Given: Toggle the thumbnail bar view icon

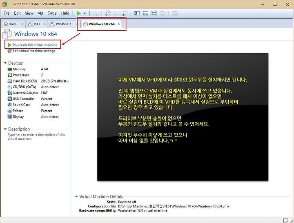Looking at the screenshot, I should click(145, 13).
